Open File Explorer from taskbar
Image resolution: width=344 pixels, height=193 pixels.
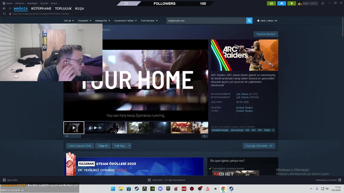[x=121, y=189]
